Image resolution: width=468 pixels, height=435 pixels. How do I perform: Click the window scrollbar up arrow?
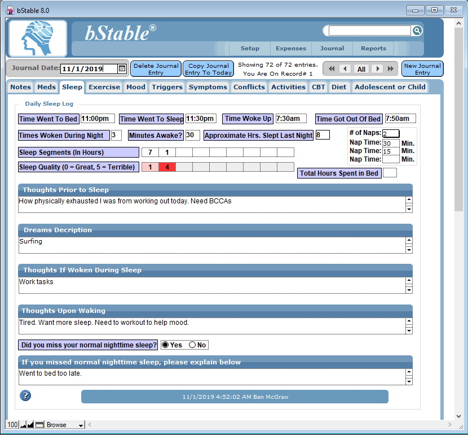pos(459,23)
